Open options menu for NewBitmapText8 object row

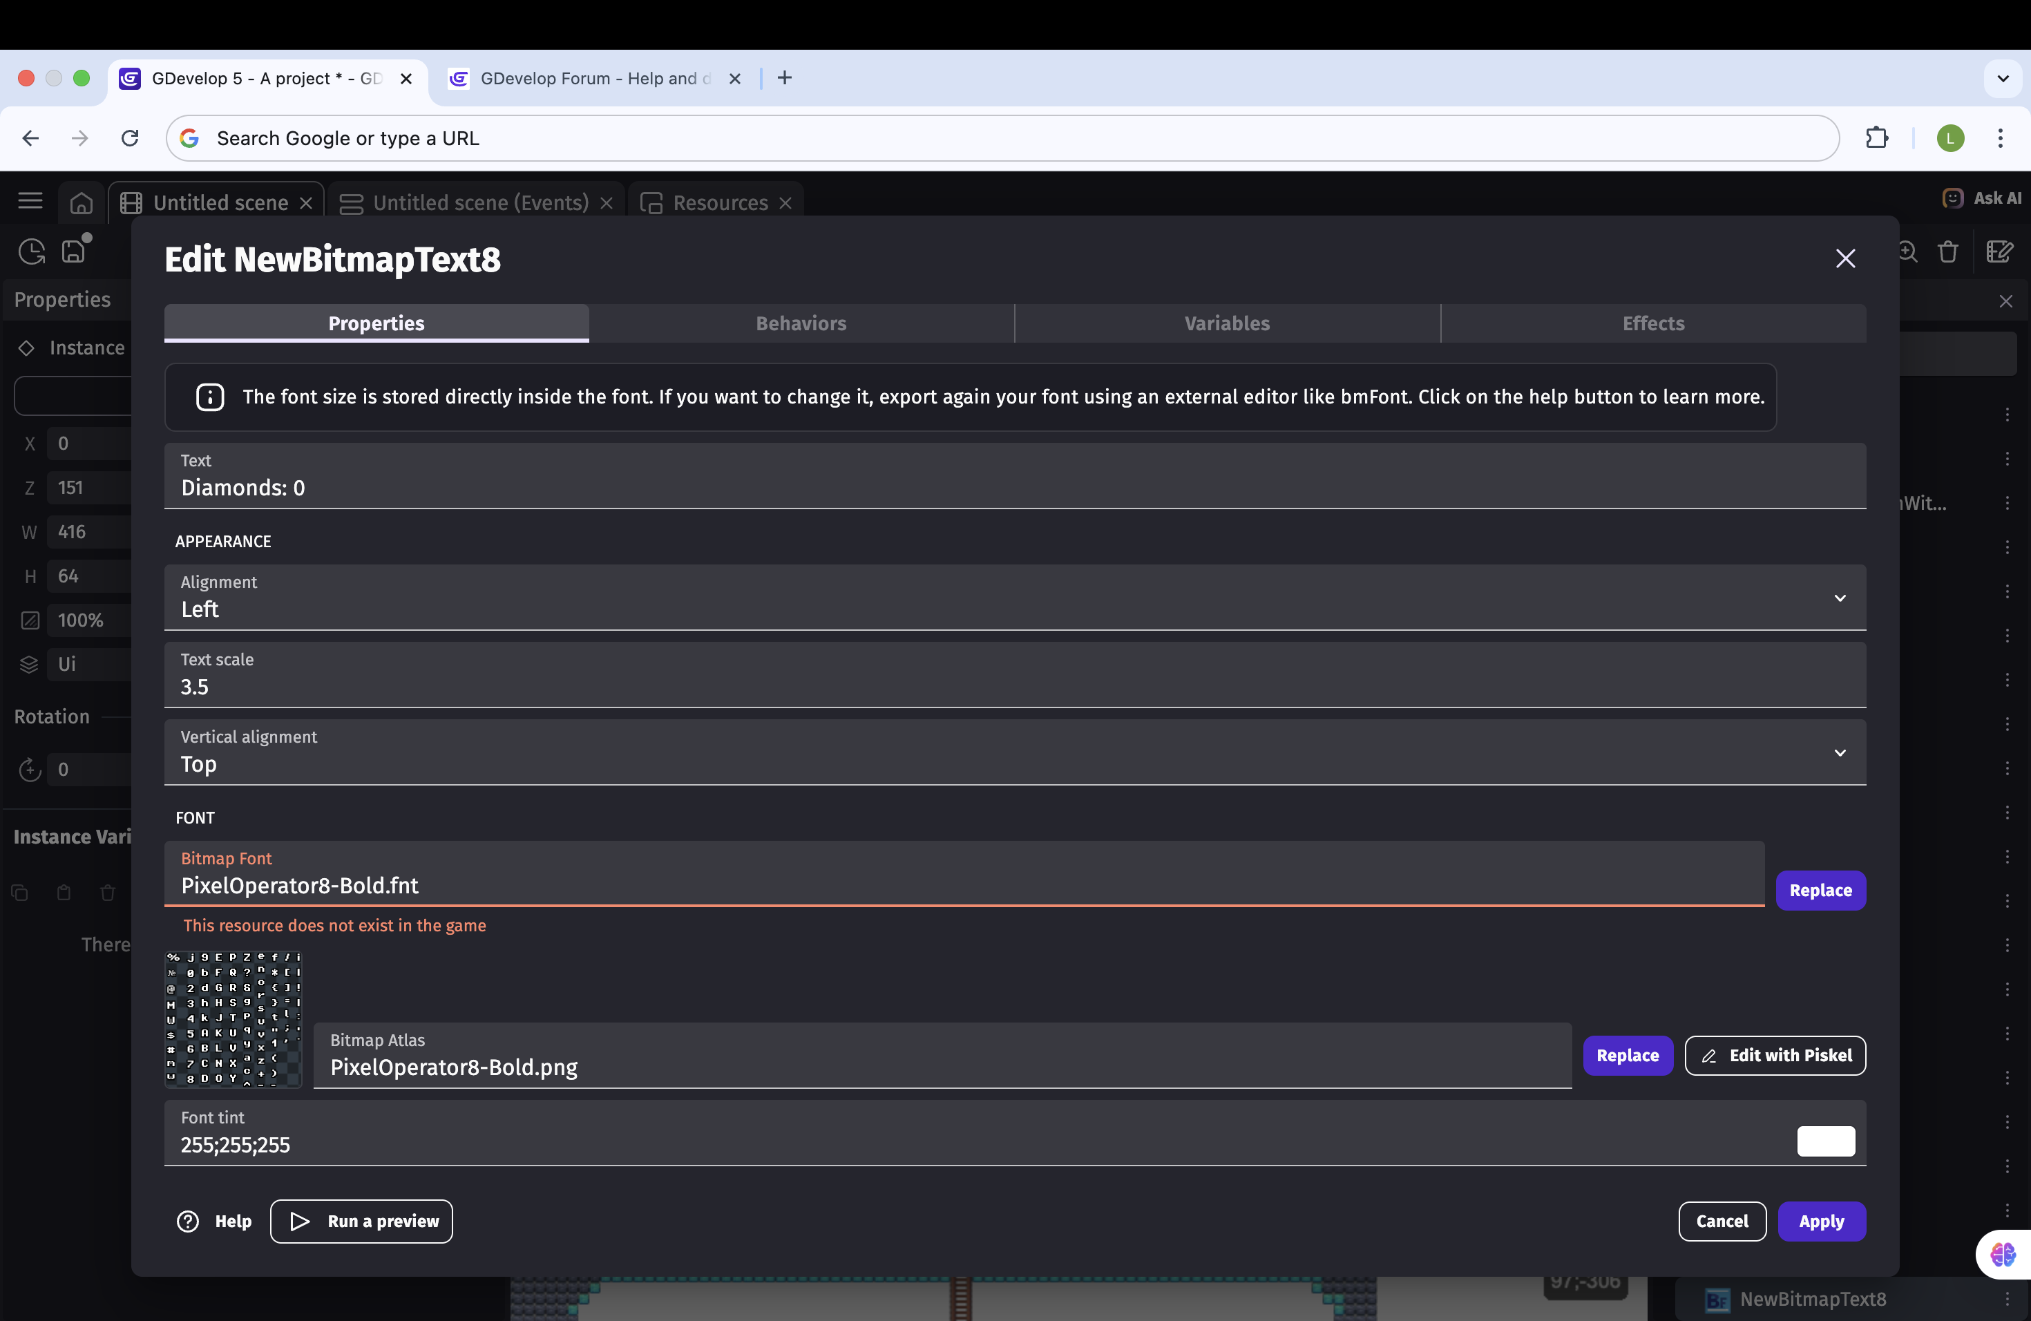[2007, 1298]
